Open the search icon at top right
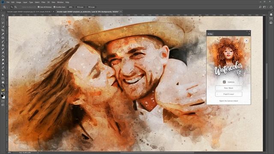This screenshot has width=274, height=154. pos(260,7)
